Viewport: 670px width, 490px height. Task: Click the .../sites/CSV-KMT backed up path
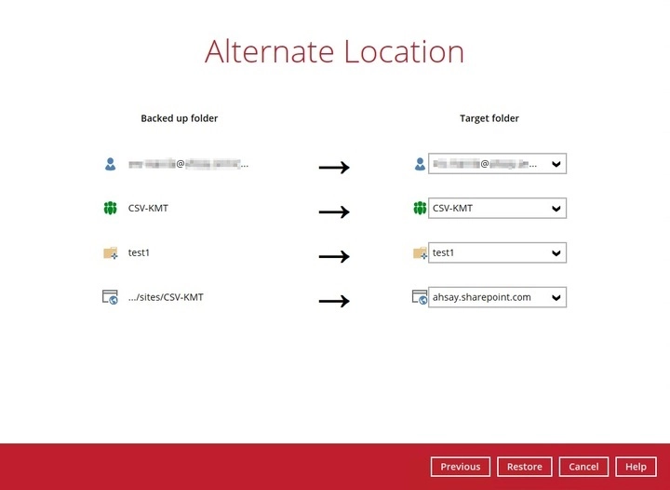[x=166, y=297]
